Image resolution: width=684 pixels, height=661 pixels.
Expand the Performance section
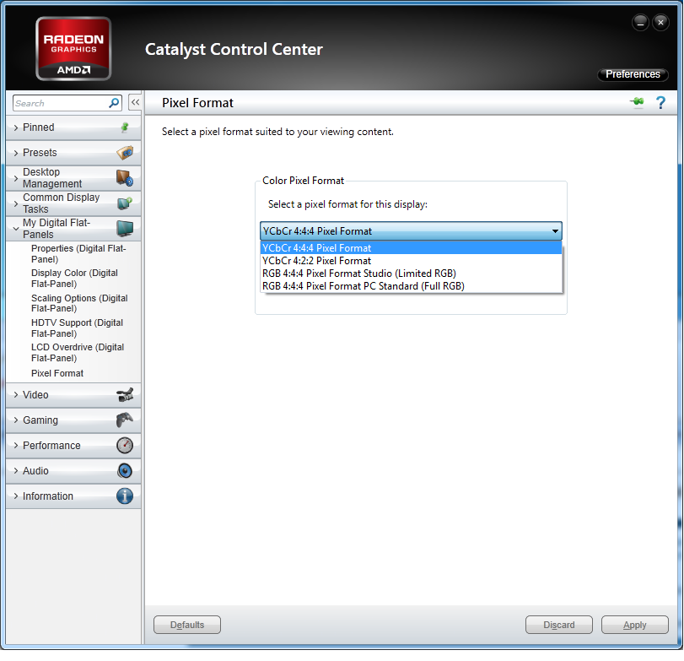(x=16, y=446)
